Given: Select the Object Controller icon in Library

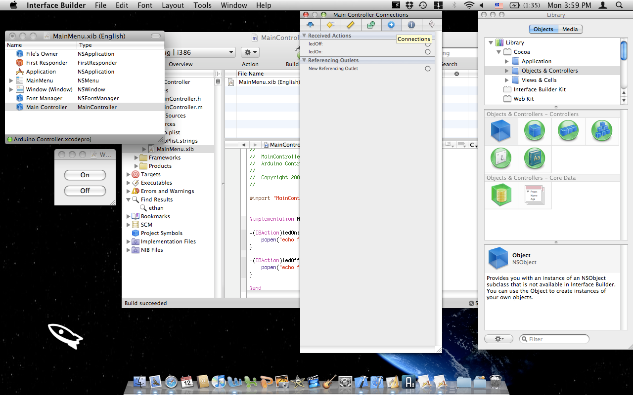Looking at the screenshot, I should [534, 131].
